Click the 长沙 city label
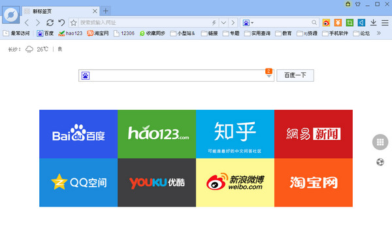 click(14, 49)
